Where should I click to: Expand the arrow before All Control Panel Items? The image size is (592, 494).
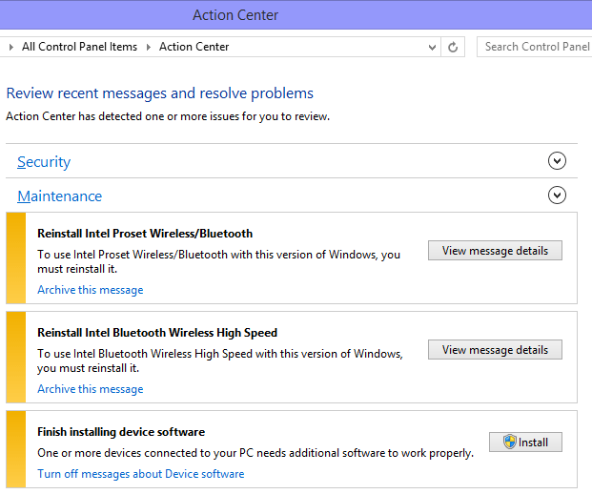(11, 48)
